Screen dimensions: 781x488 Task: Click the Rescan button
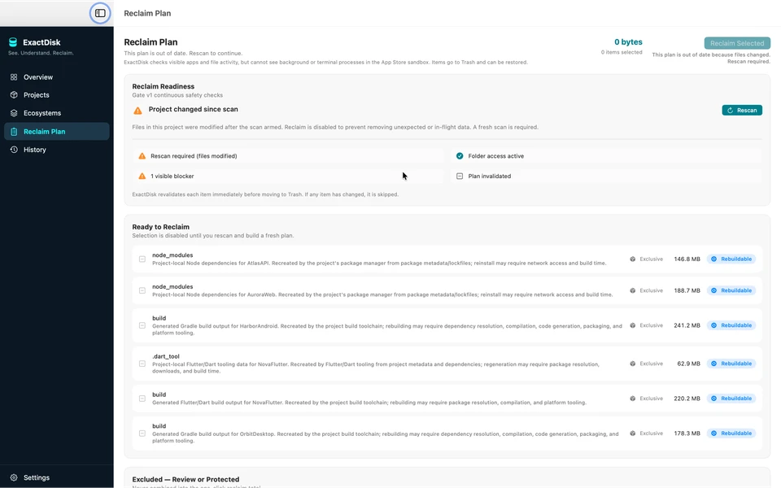742,110
